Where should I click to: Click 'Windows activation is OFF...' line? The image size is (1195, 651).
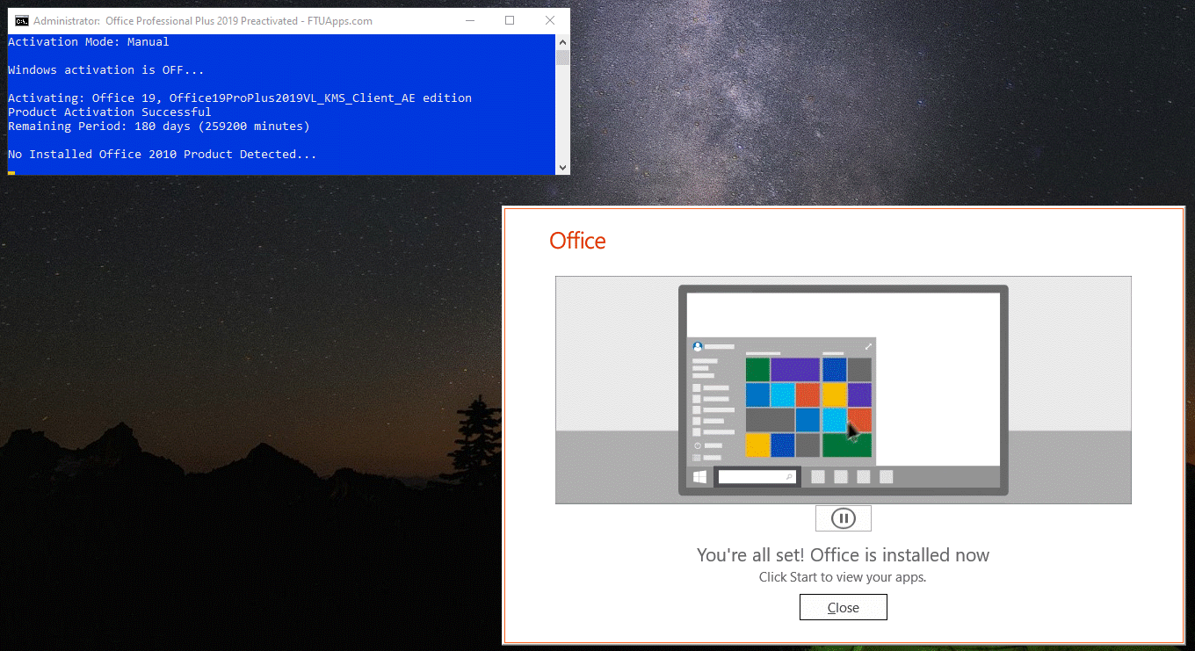(106, 69)
